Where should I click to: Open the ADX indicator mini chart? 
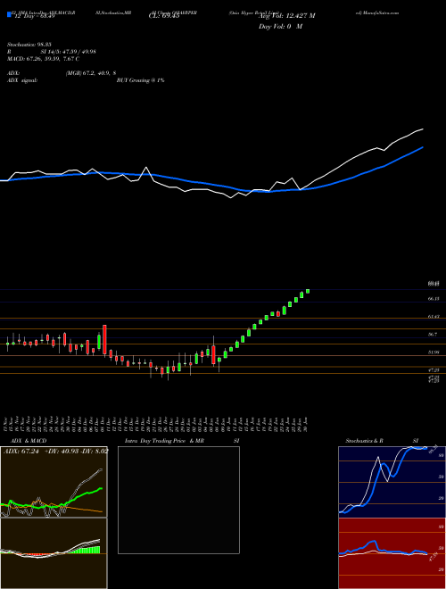(54, 482)
